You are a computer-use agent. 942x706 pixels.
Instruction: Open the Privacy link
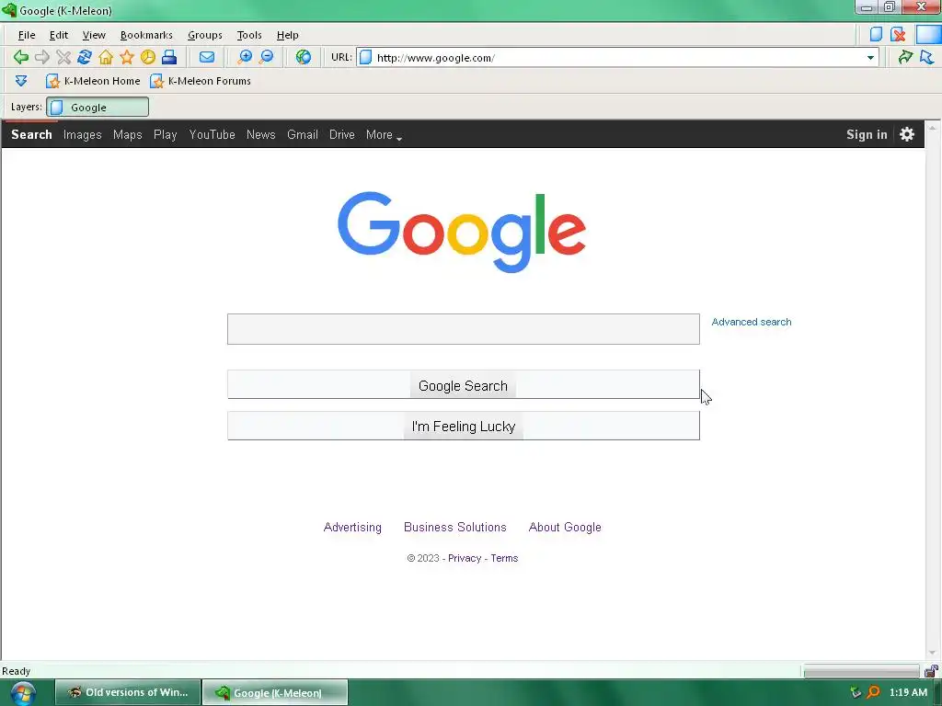pyautogui.click(x=465, y=558)
